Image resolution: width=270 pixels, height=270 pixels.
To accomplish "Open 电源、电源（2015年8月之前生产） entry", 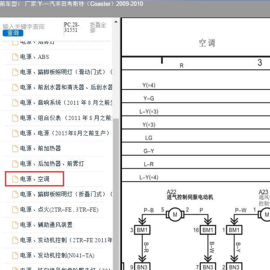I will 65,133.
